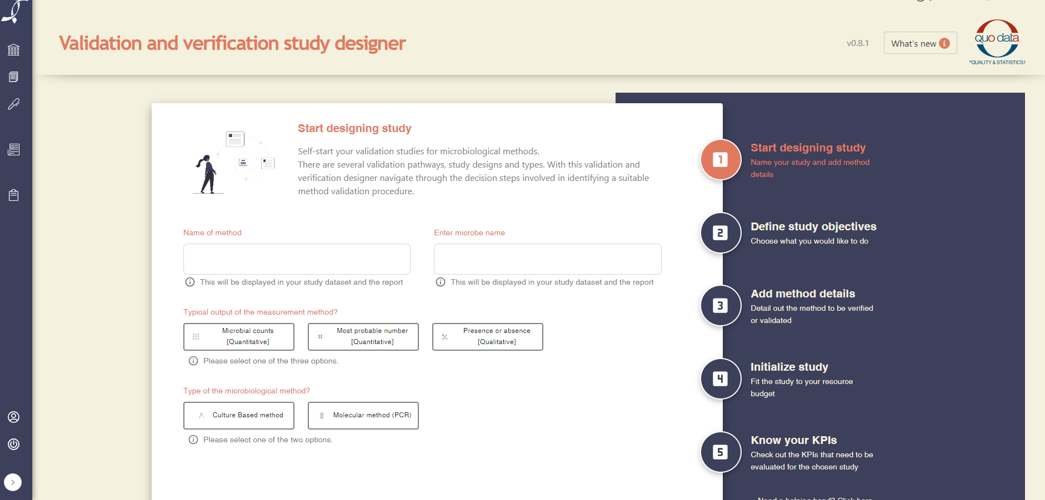Click step 5 circle Know your KPIs
1045x500 pixels.
pos(721,452)
